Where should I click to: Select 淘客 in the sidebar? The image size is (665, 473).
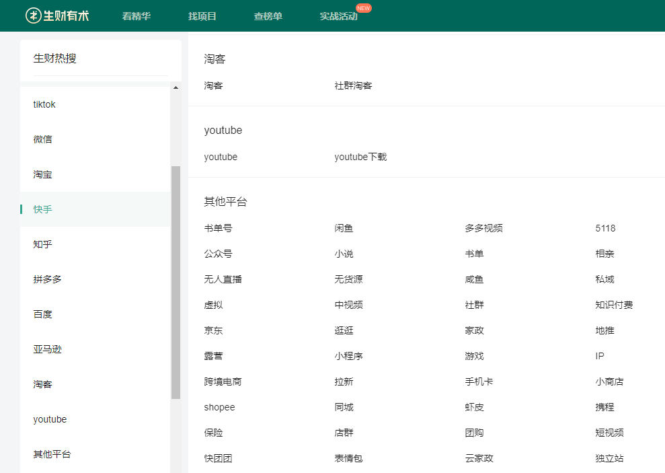coord(95,384)
